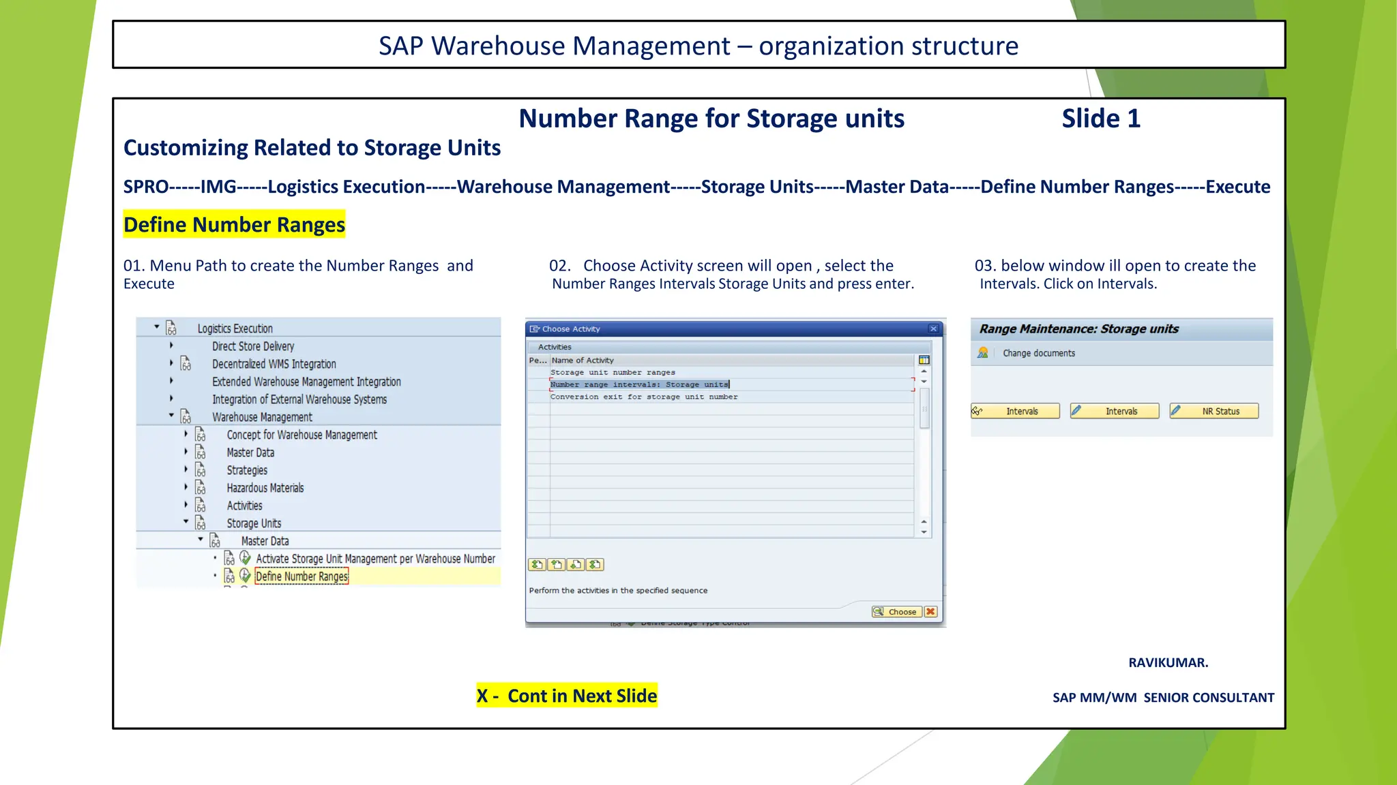Click the next page down-arrow button in dialog
This screenshot has height=785, width=1397.
pyautogui.click(x=576, y=564)
